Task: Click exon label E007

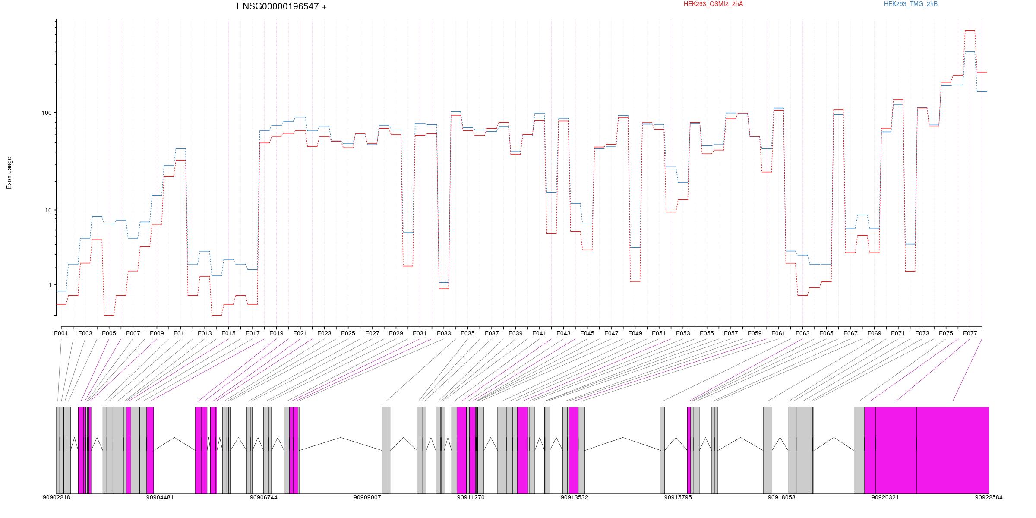Action: coord(133,333)
